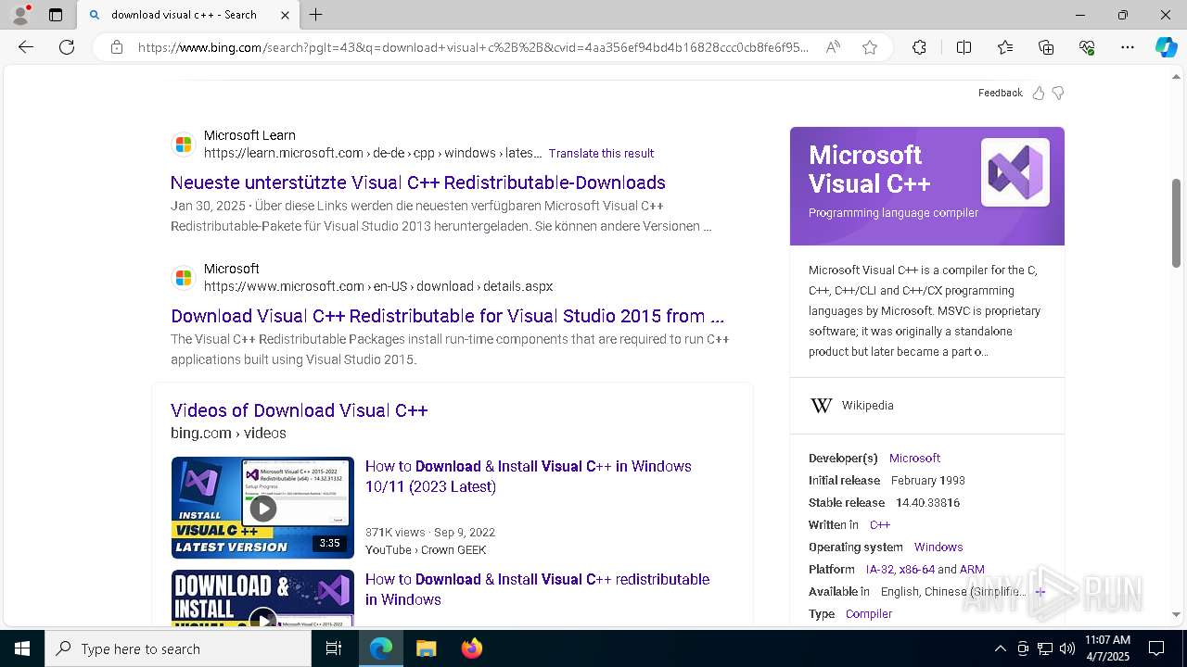Open 'How to Download & Install Visual C++ in Windows 10/11' video link

[528, 476]
